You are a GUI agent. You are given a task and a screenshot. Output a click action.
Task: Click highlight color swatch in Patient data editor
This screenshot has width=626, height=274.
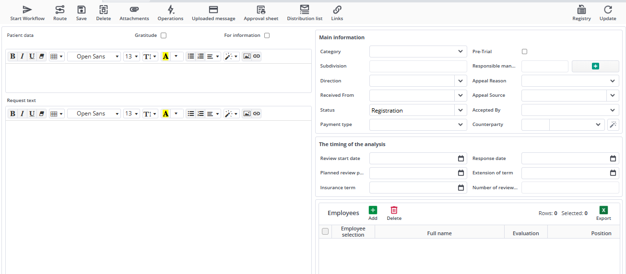coord(166,57)
